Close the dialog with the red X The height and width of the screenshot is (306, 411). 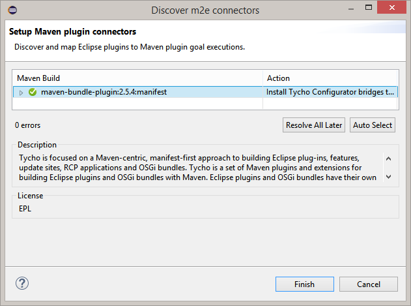click(392, 7)
